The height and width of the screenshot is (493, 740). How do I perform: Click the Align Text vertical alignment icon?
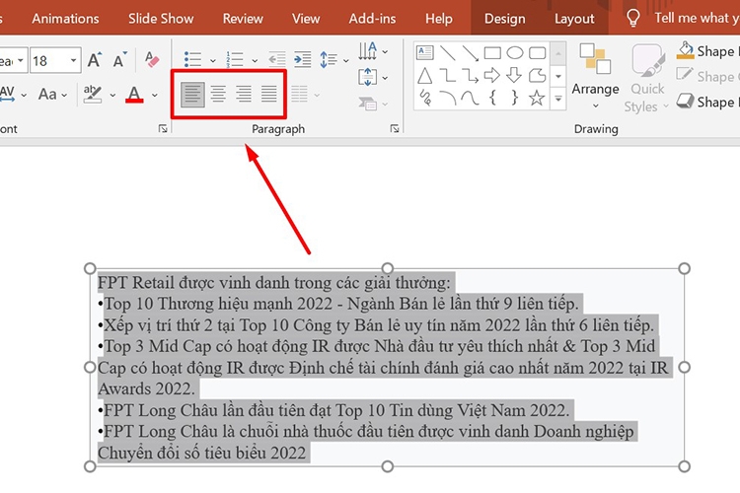pos(368,77)
